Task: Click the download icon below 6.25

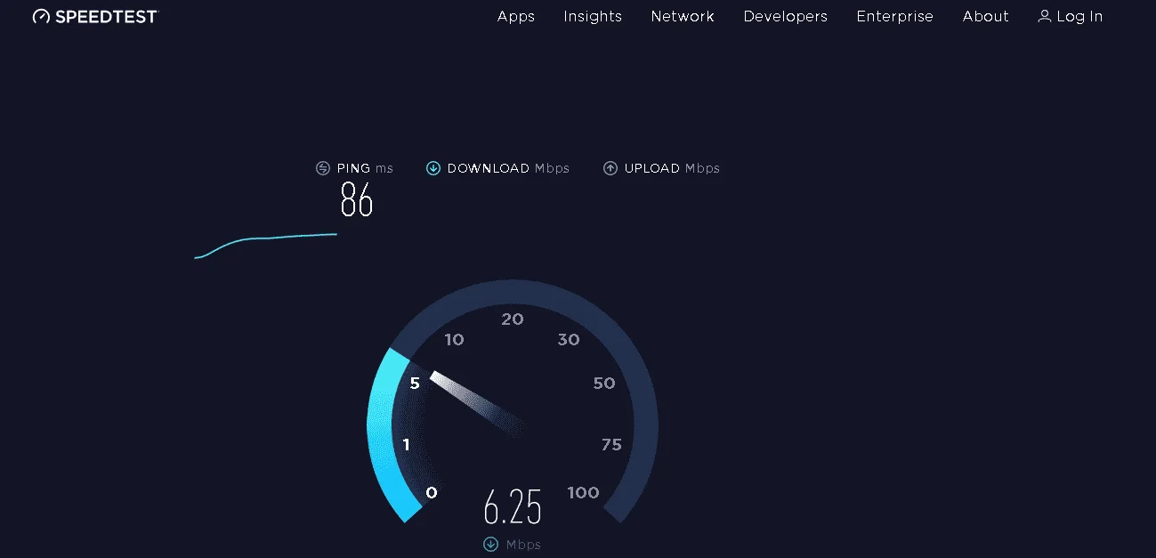Action: 490,544
